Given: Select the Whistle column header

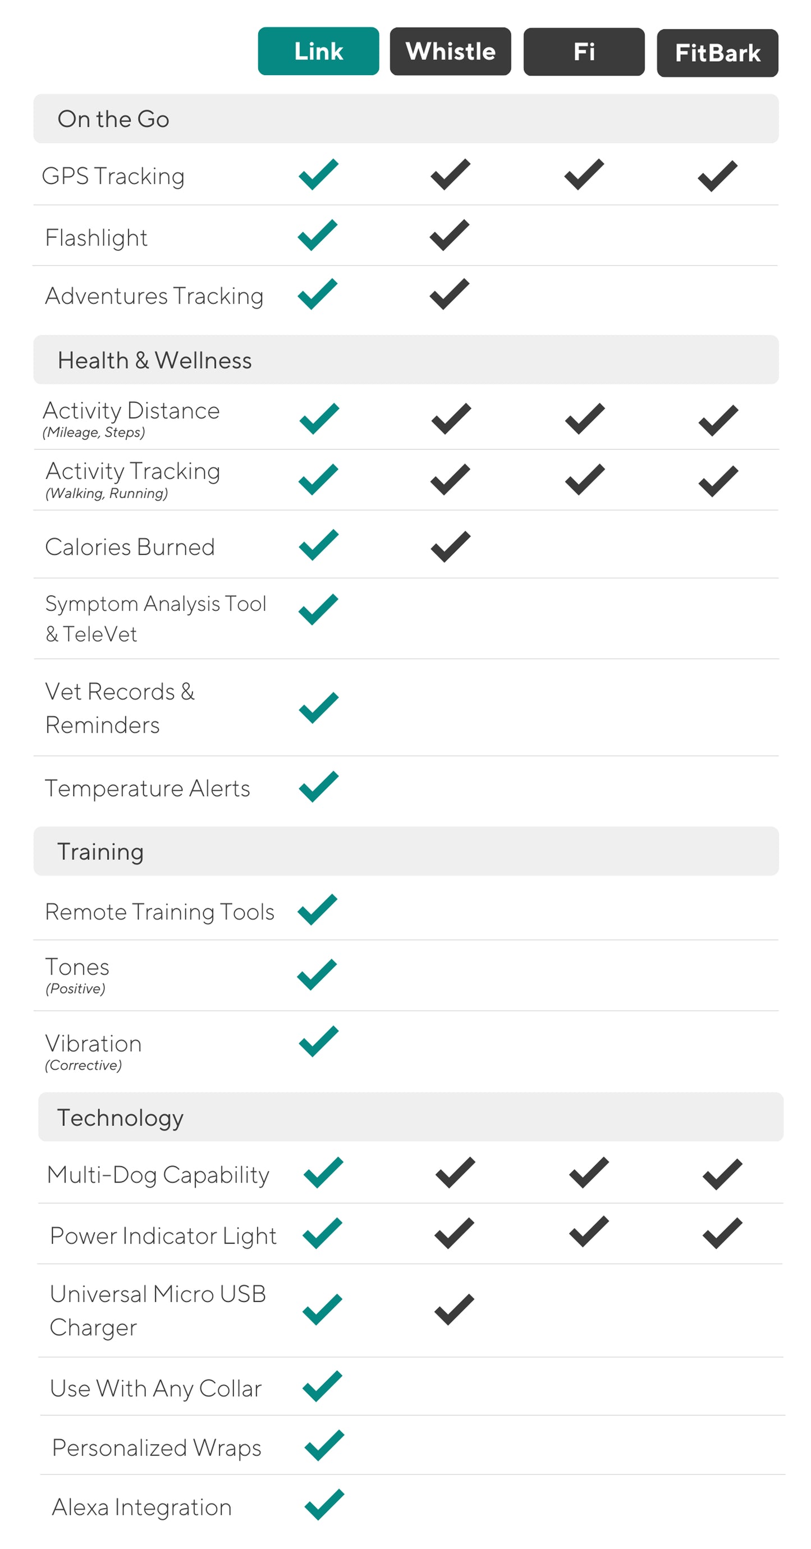Looking at the screenshot, I should 450,51.
